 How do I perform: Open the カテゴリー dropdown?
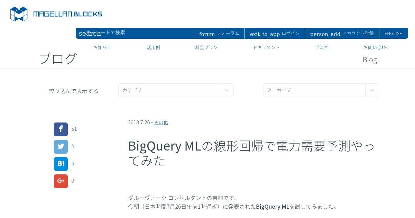(176, 90)
